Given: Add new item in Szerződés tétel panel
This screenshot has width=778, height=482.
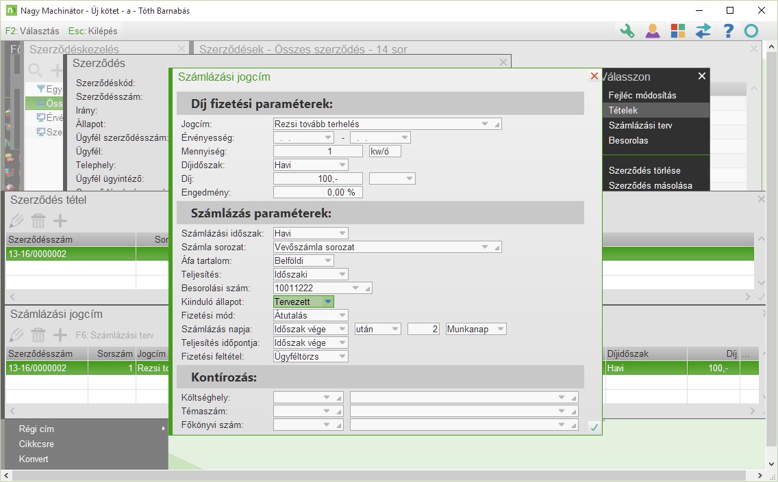Looking at the screenshot, I should (60, 220).
